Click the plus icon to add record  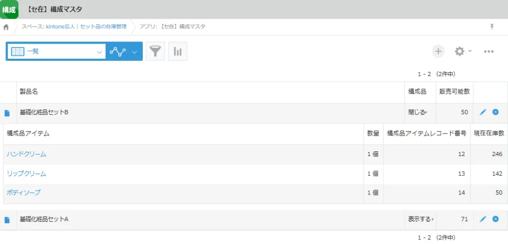pyautogui.click(x=438, y=51)
